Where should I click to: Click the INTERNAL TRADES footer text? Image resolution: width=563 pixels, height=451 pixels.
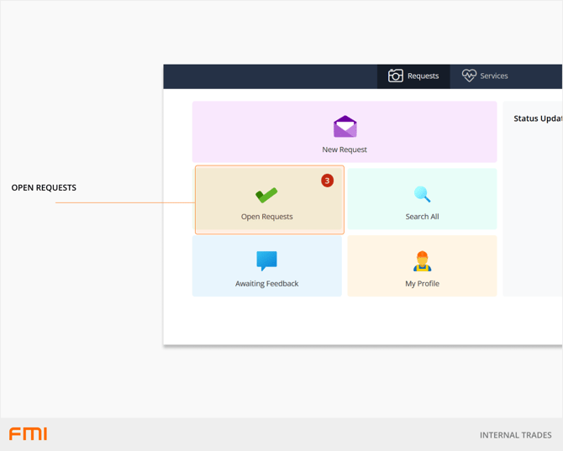(x=516, y=435)
